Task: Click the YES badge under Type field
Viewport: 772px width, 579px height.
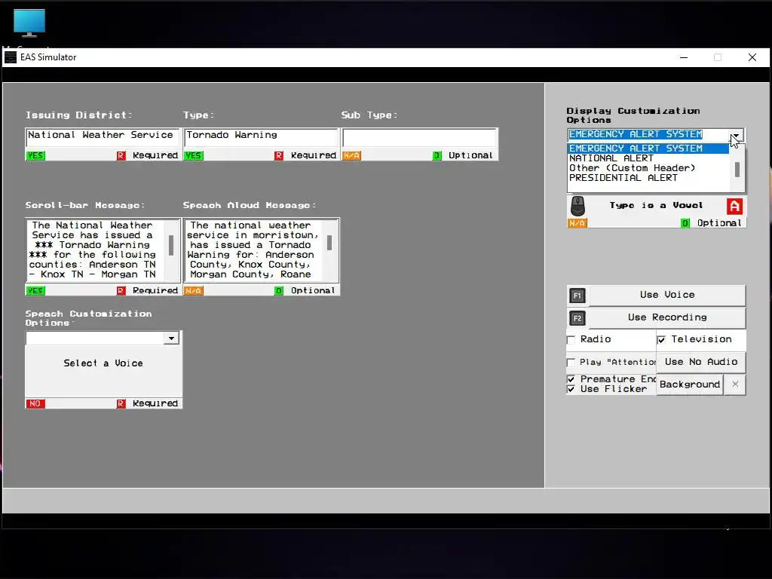Action: click(x=194, y=155)
